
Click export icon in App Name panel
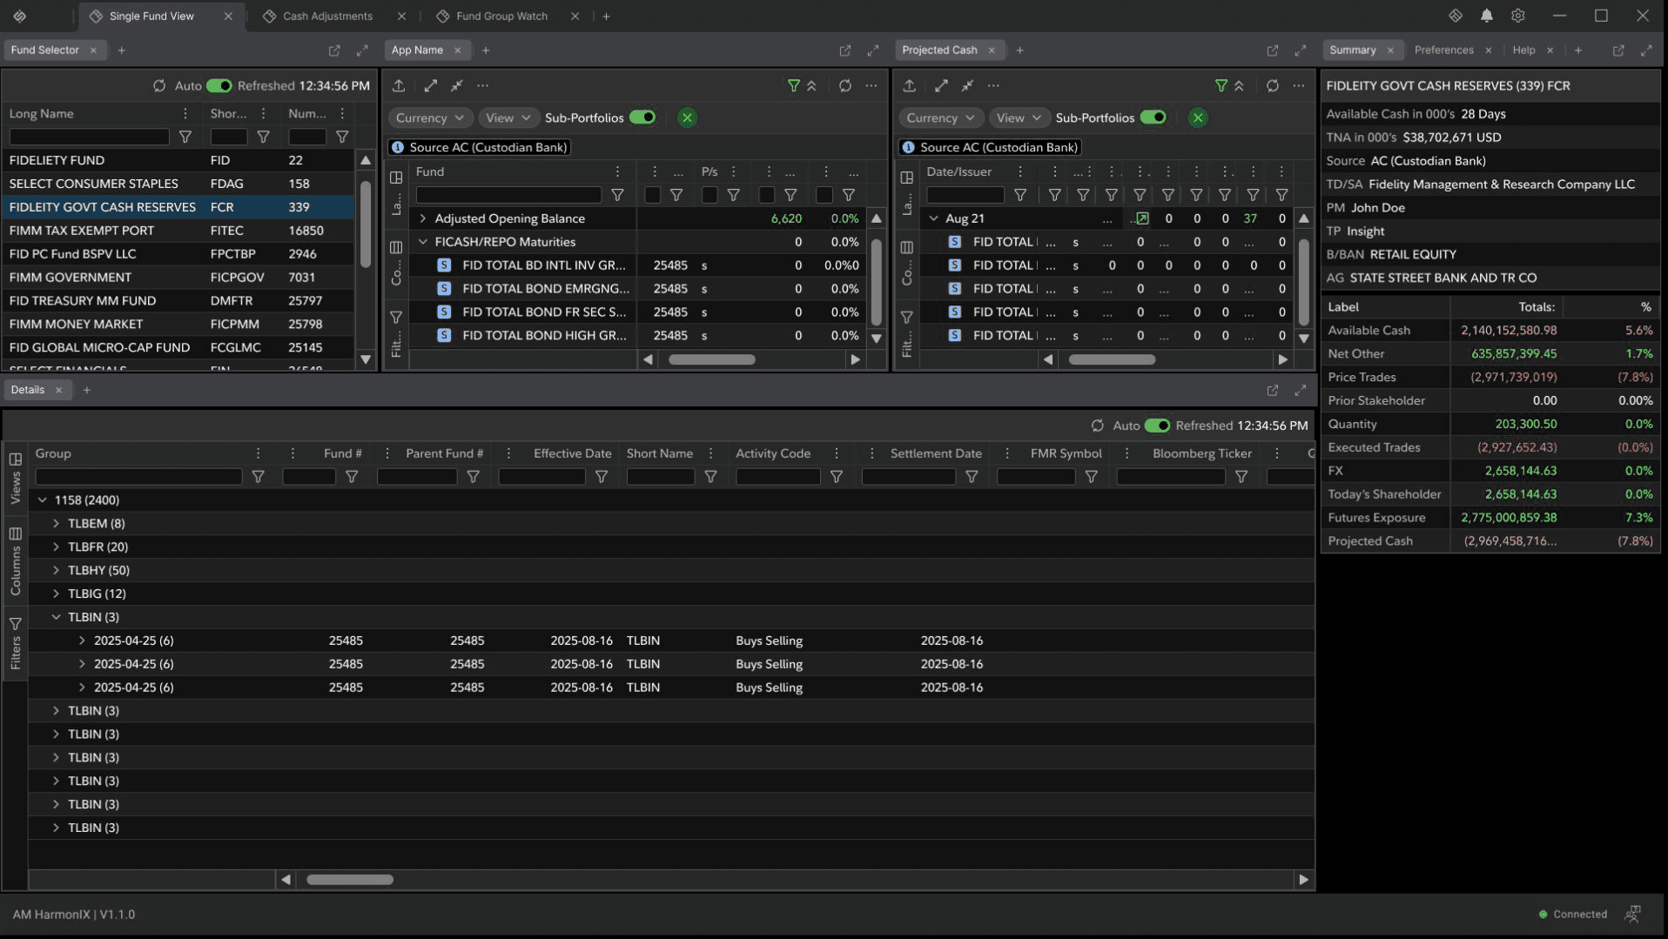click(399, 85)
